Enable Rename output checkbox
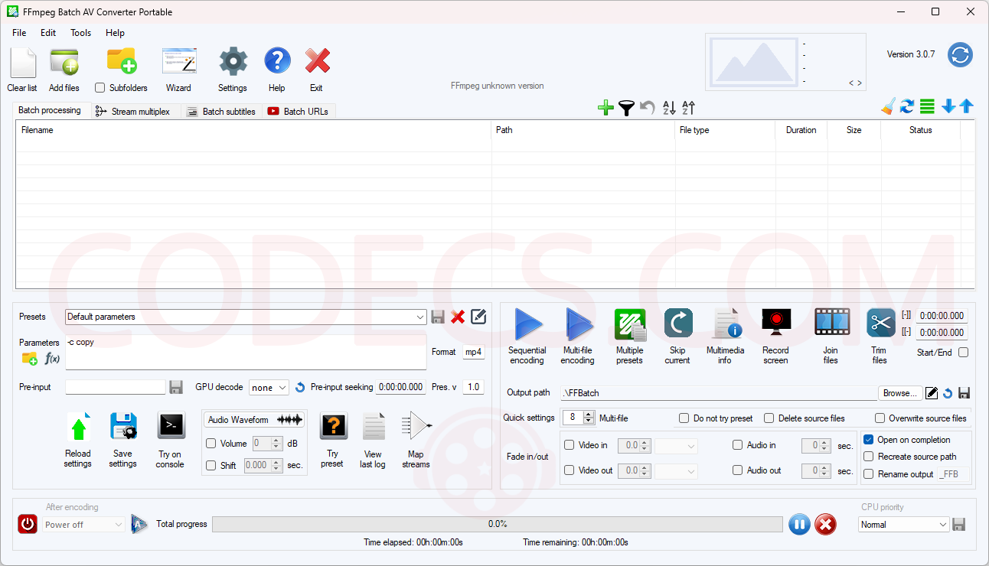Image resolution: width=989 pixels, height=566 pixels. tap(869, 474)
